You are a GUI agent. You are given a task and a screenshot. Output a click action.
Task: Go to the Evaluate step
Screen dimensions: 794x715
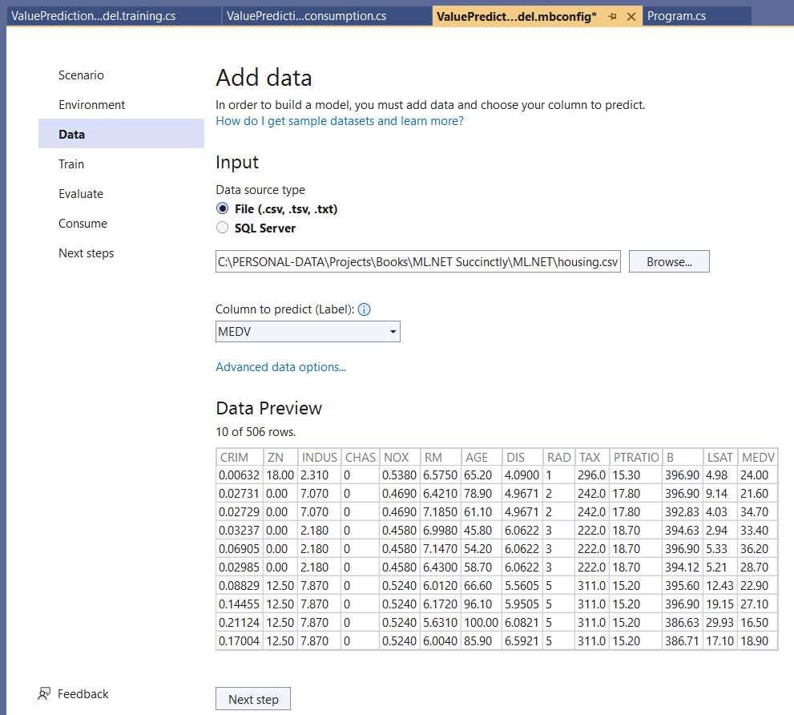click(x=80, y=193)
